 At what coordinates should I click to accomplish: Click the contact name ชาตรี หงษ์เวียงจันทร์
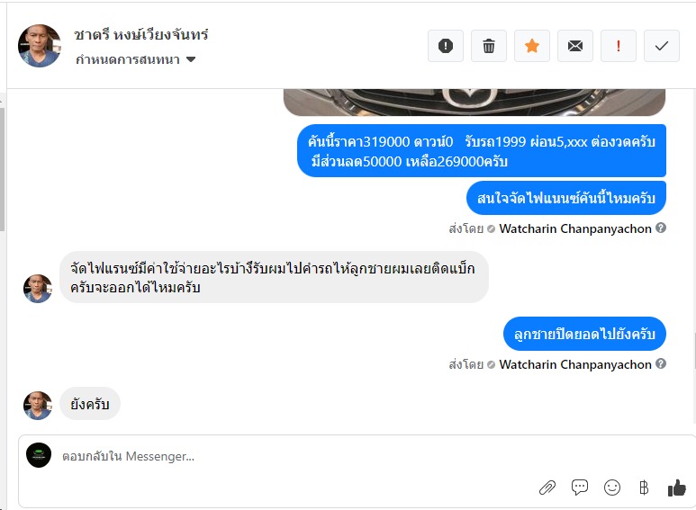point(142,35)
